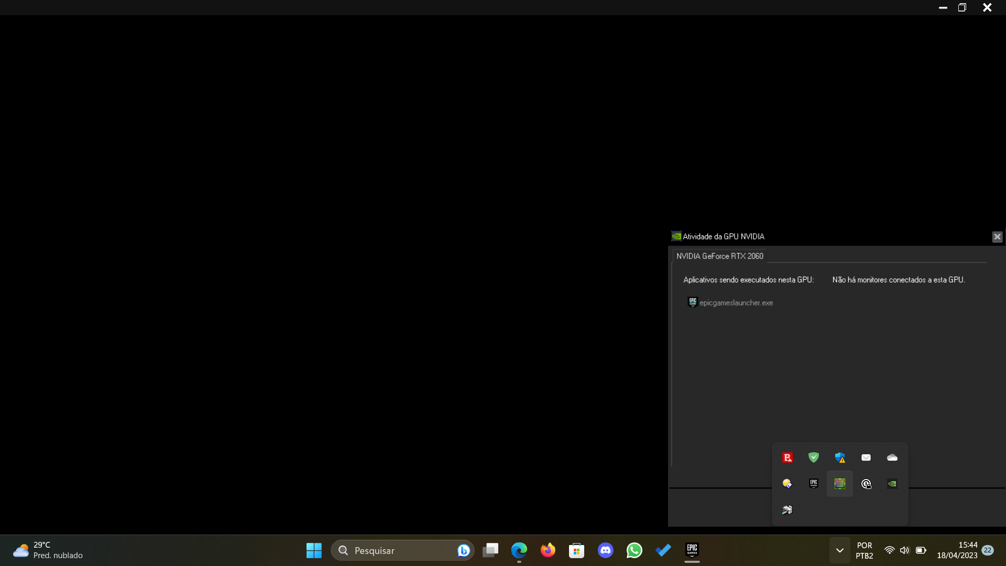Image resolution: width=1006 pixels, height=566 pixels.
Task: Open the volume speaker tray icon
Action: [904, 550]
